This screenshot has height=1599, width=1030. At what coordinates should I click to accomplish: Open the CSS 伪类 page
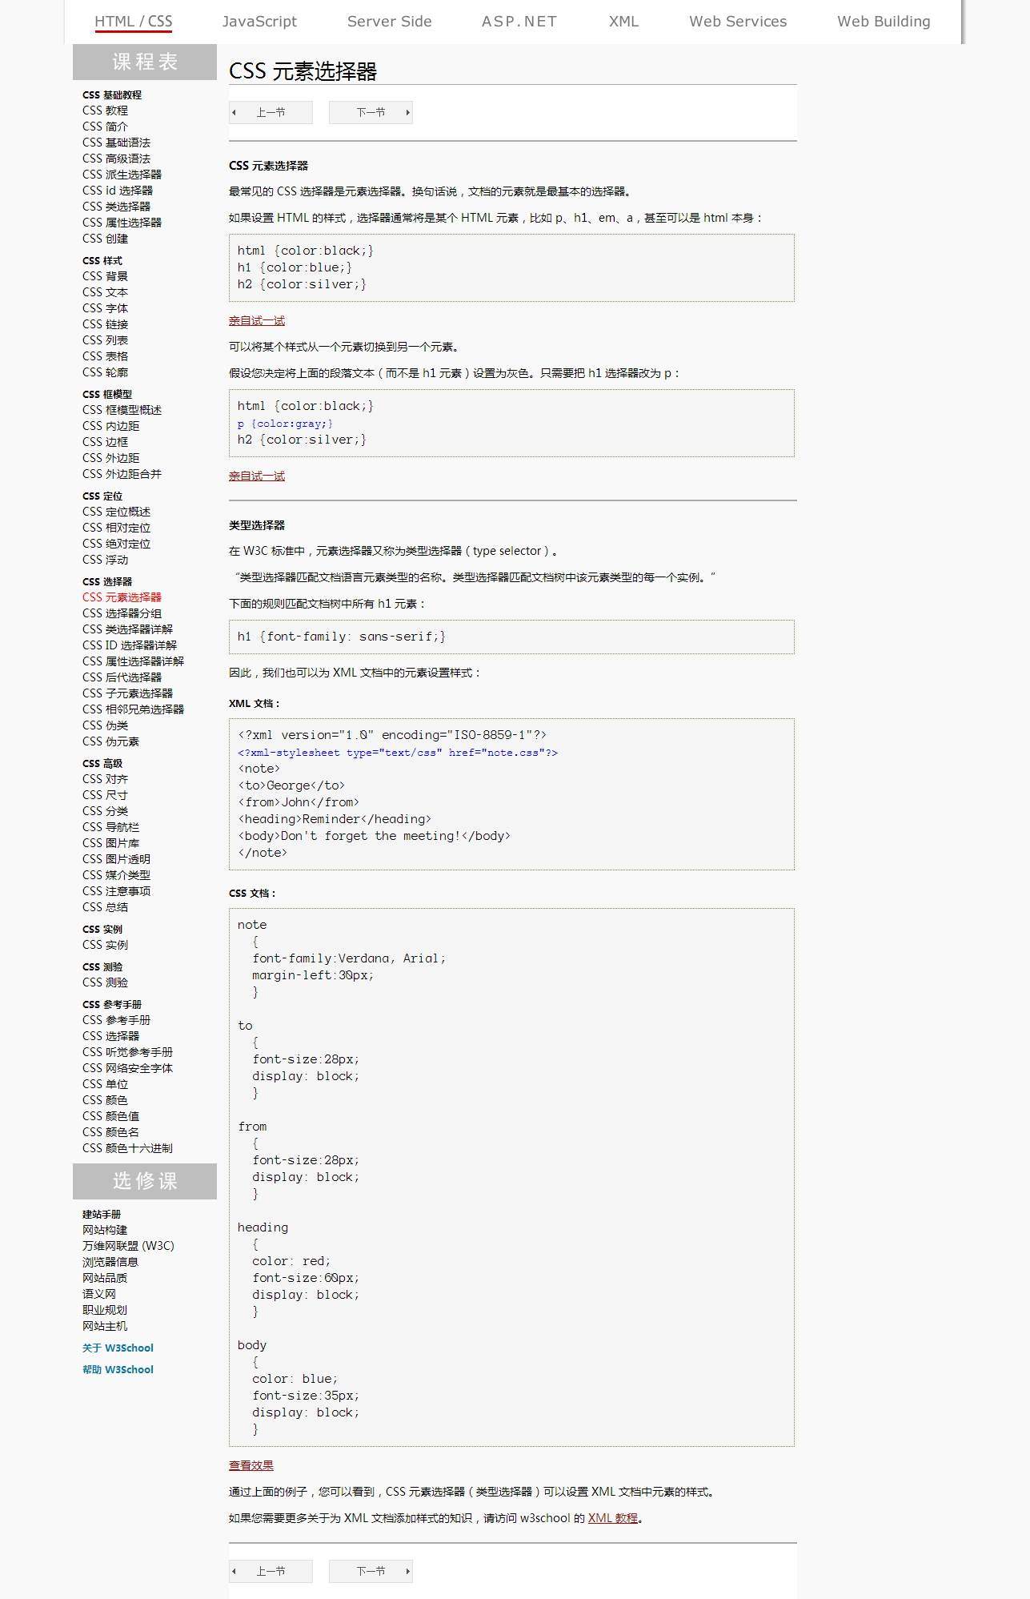pos(105,725)
